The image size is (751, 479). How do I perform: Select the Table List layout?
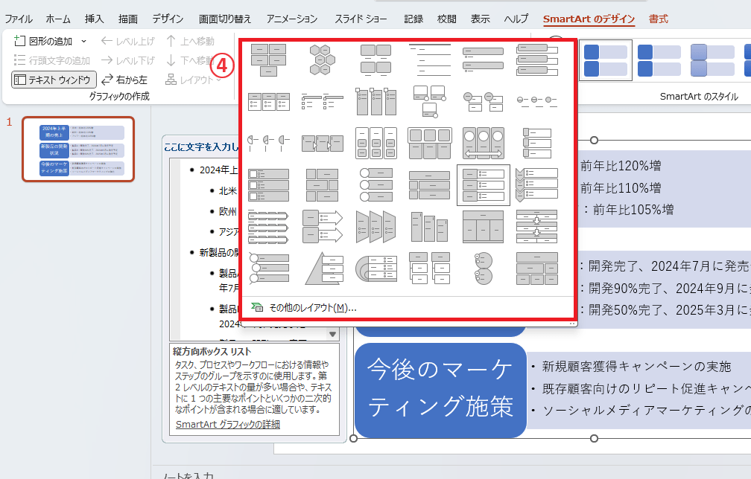point(484,227)
